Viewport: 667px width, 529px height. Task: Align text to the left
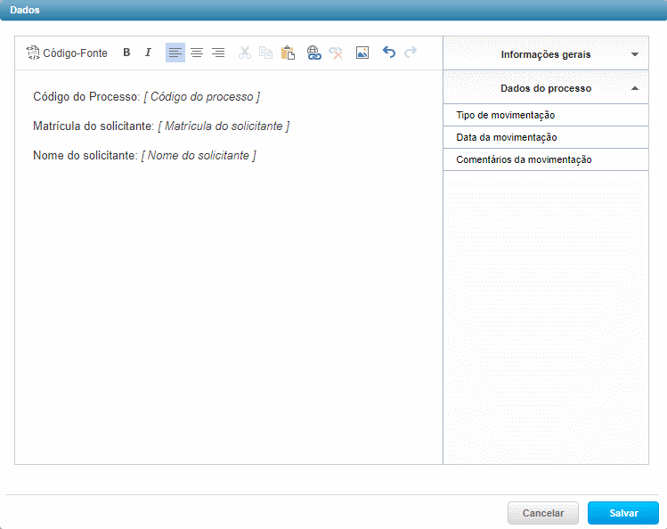coord(175,53)
